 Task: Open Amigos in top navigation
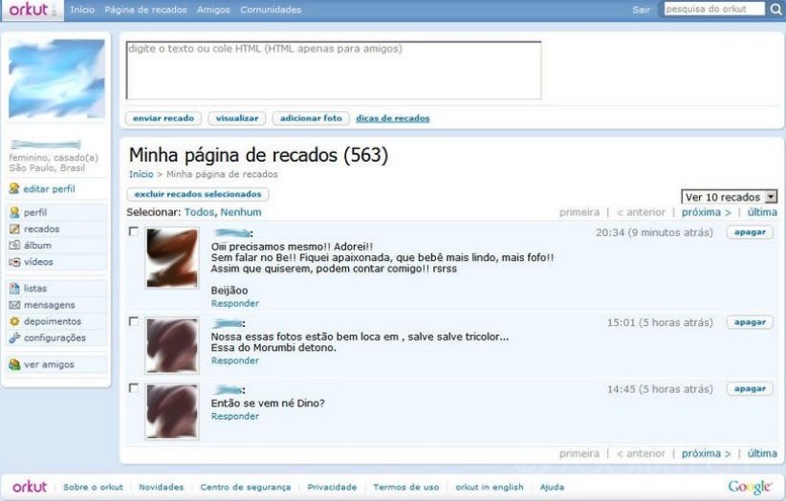(x=213, y=10)
